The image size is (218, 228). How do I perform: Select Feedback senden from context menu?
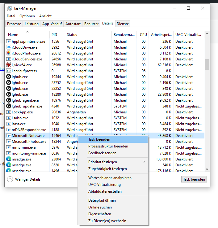pos(113,153)
